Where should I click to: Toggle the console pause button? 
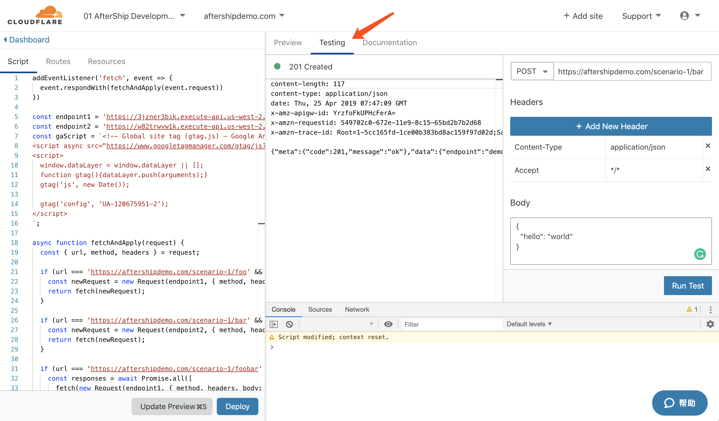pyautogui.click(x=275, y=324)
